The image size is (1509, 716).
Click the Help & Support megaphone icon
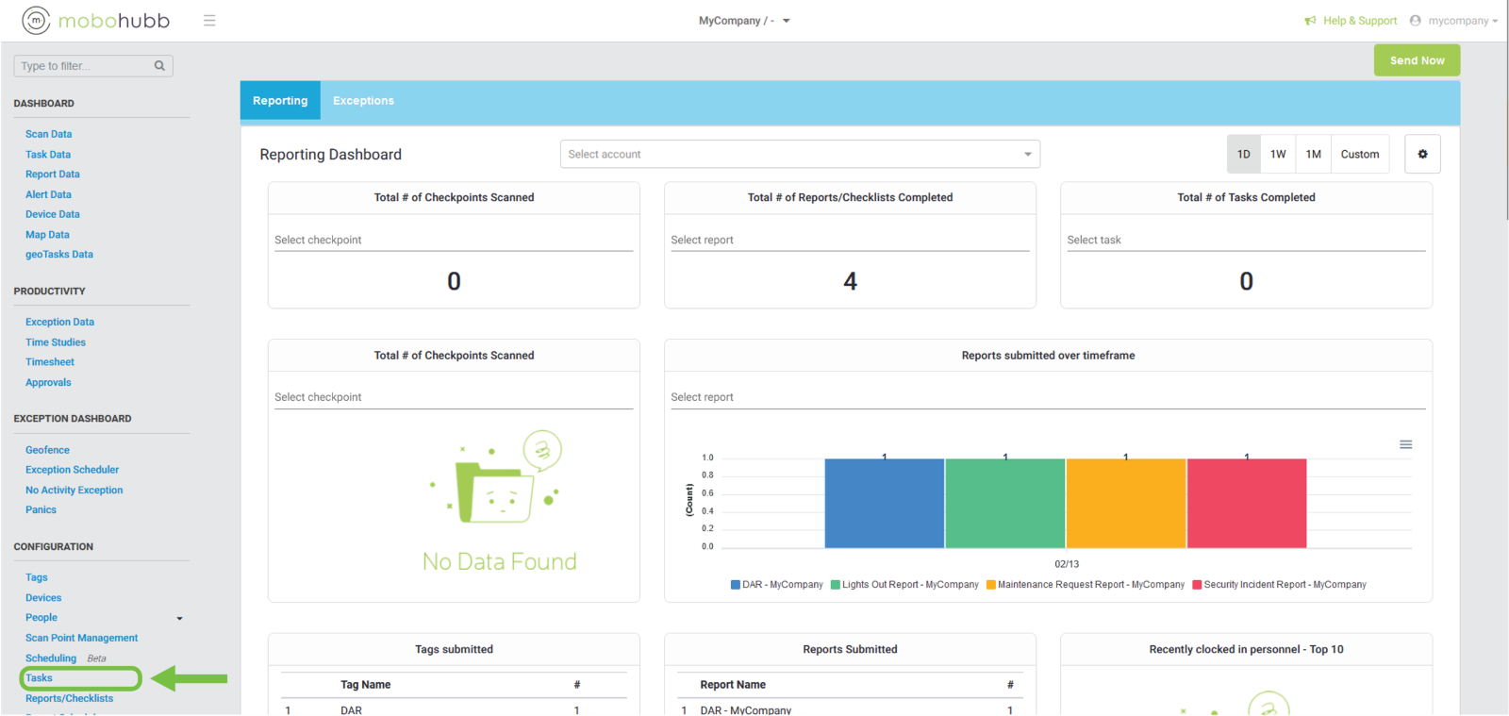[x=1310, y=21]
